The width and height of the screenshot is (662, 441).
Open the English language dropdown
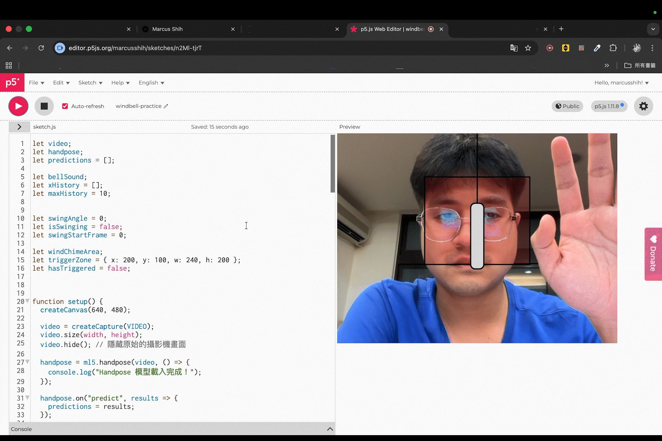tap(151, 83)
